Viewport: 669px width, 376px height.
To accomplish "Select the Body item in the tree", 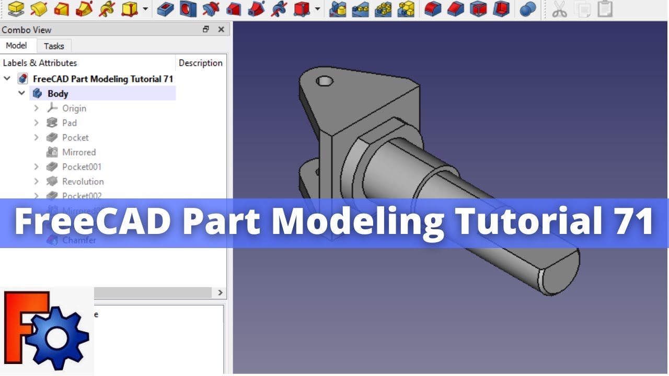I will (57, 93).
